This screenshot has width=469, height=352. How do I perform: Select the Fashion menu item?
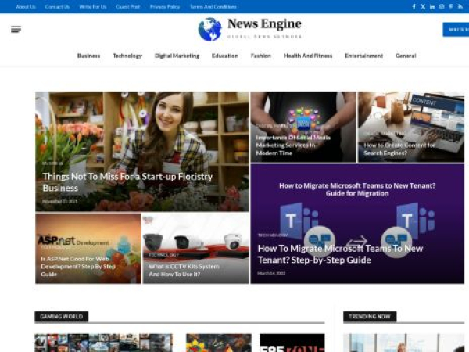[x=261, y=56]
